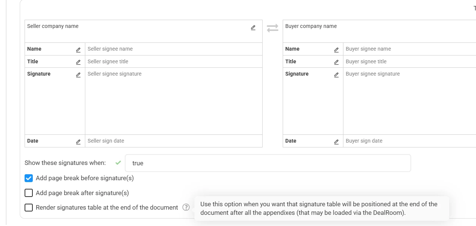The height and width of the screenshot is (226, 476).
Task: Click pencil icon beside seller Name label
Action: [78, 50]
